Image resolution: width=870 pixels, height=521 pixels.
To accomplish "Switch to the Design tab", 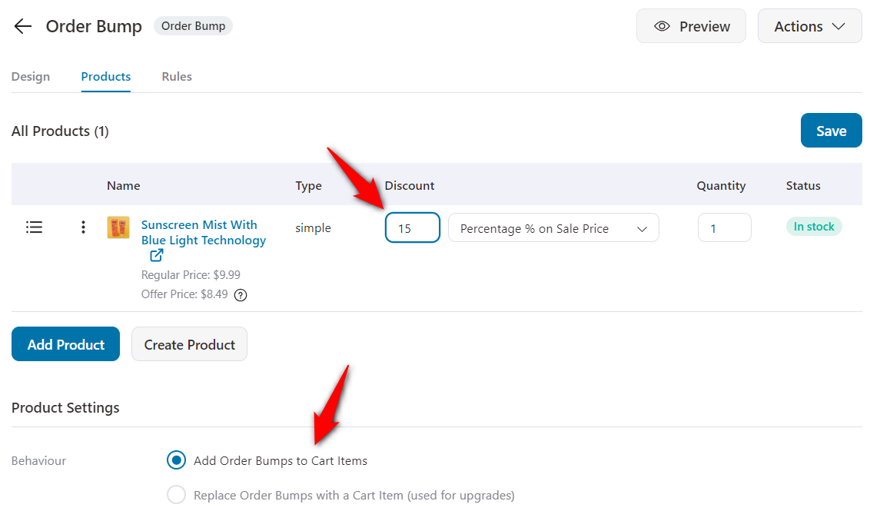I will click(31, 76).
